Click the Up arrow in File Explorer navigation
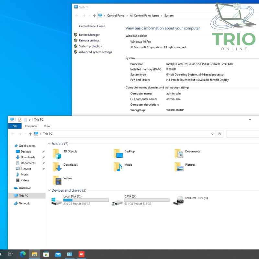Screen dimensions: 259x259 tap(30, 134)
